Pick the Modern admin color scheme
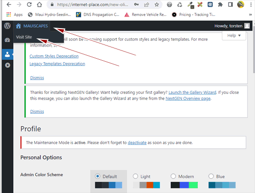 pos(173,176)
